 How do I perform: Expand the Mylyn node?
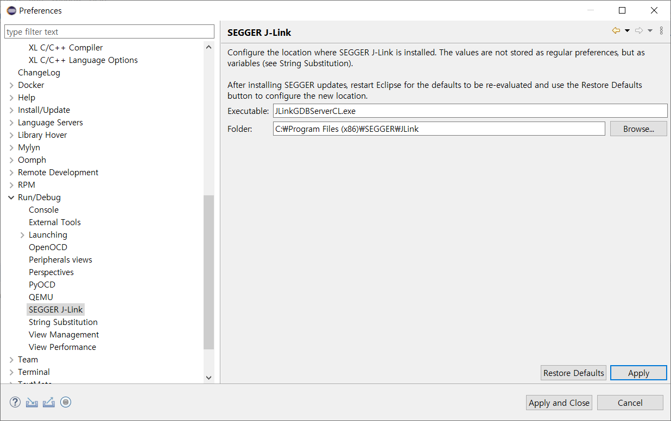coord(11,148)
